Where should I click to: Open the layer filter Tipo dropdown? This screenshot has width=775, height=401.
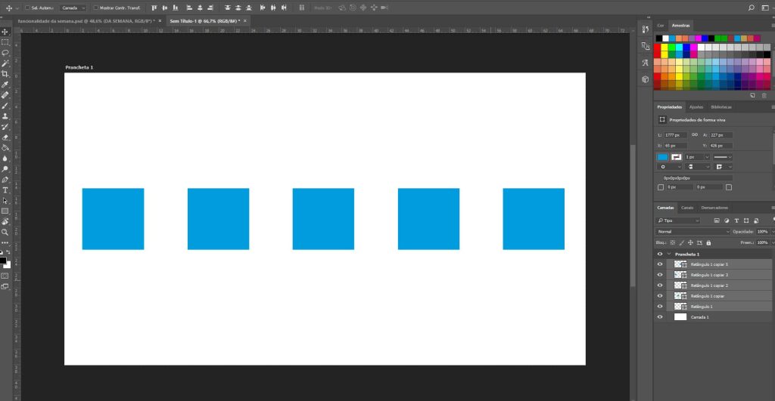[678, 221]
